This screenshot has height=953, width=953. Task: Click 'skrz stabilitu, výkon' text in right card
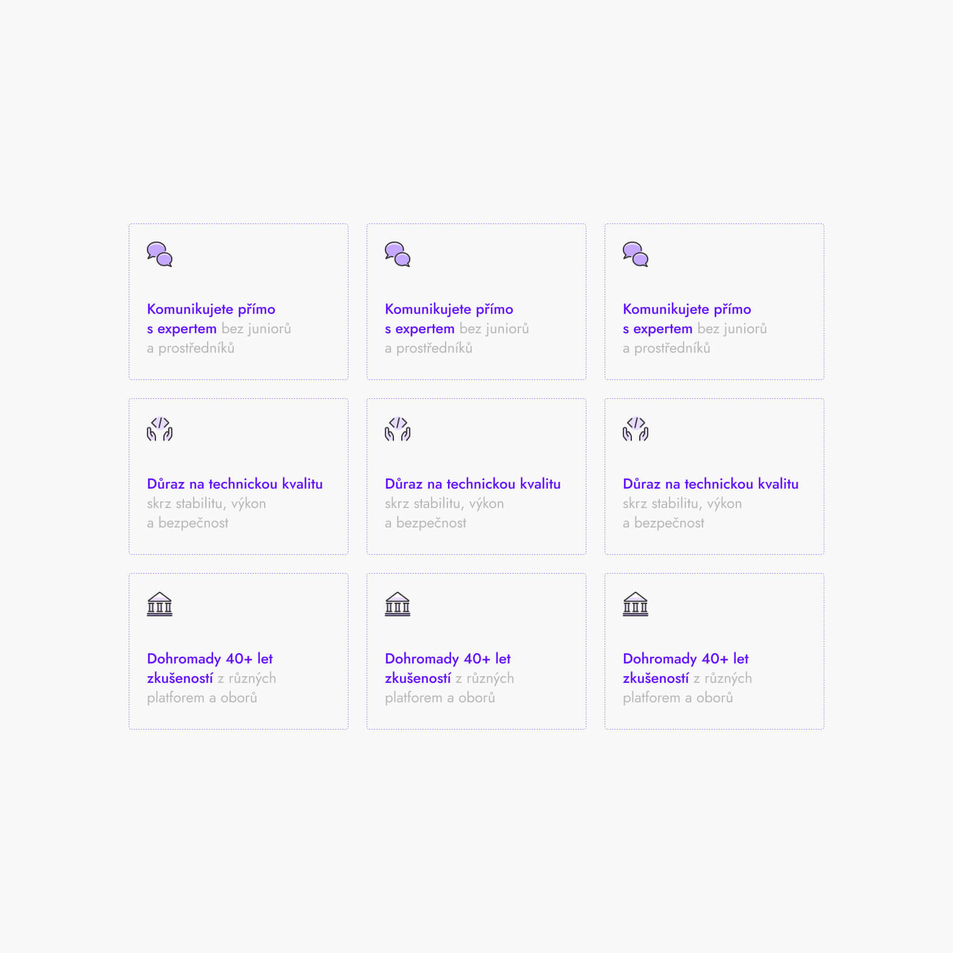click(682, 504)
